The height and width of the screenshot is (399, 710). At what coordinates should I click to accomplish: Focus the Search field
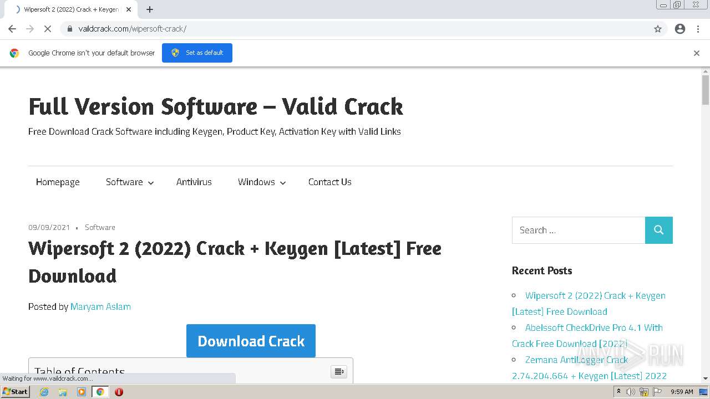[x=579, y=230]
